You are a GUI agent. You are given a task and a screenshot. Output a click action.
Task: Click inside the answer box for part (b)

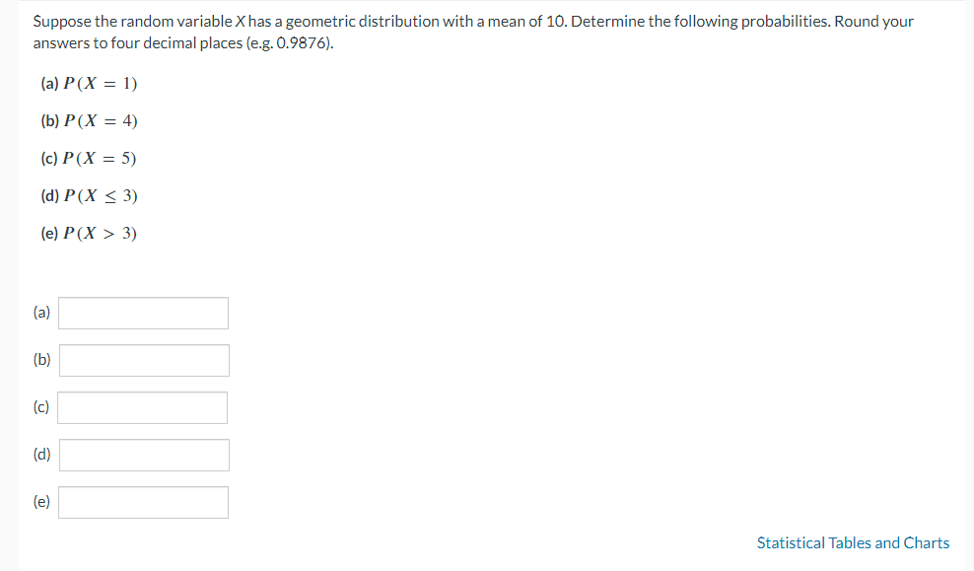point(144,360)
